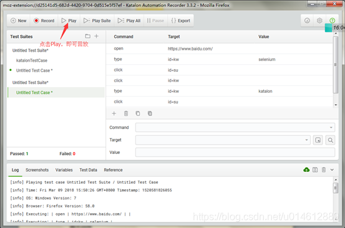
Task: Start recording with the Record button
Action: pos(44,21)
